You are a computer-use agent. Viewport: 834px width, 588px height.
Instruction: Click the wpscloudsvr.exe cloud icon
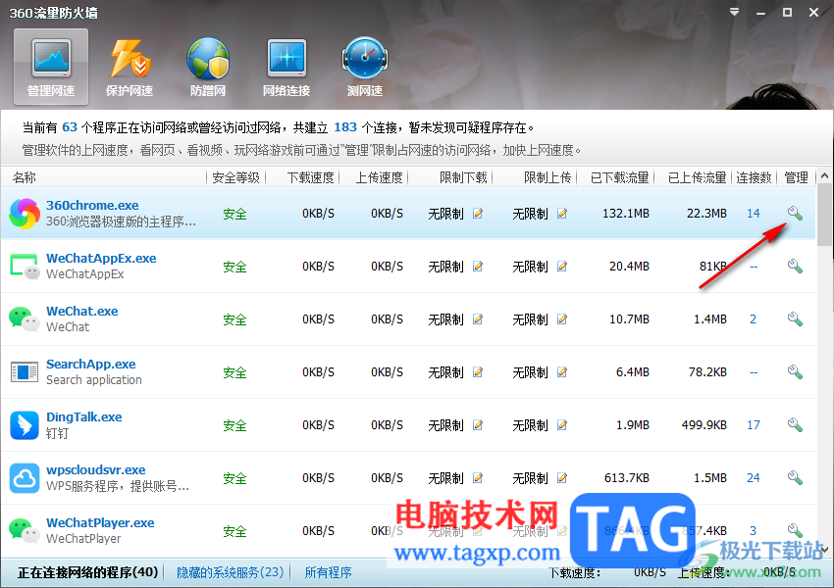click(25, 478)
